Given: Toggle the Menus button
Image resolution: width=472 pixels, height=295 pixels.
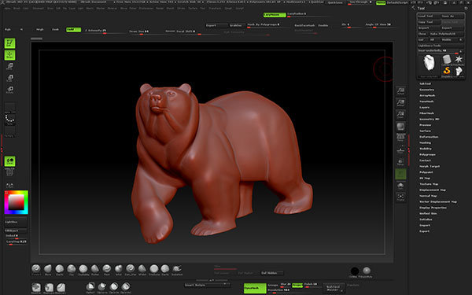Looking at the screenshot, I should pyautogui.click(x=381, y=2).
